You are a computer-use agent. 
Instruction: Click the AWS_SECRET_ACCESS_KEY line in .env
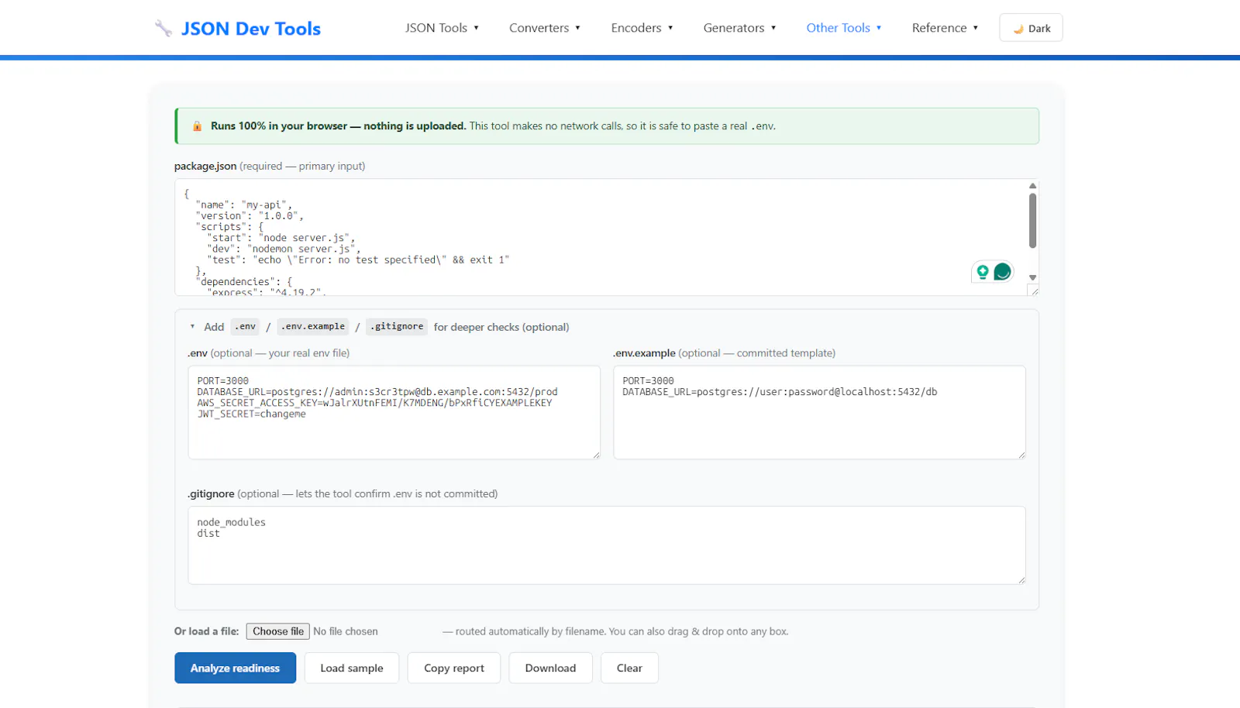coord(374,403)
